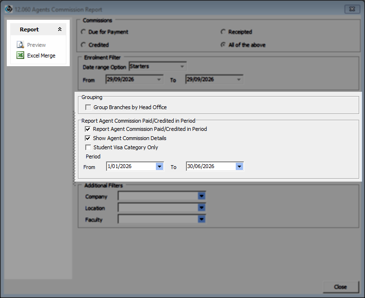
Task: Click the 'Additional Filters' group title
Action: point(104,185)
